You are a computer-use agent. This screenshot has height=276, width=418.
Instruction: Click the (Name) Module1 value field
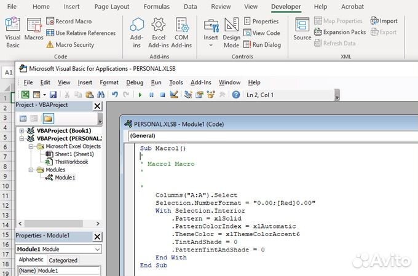point(68,270)
